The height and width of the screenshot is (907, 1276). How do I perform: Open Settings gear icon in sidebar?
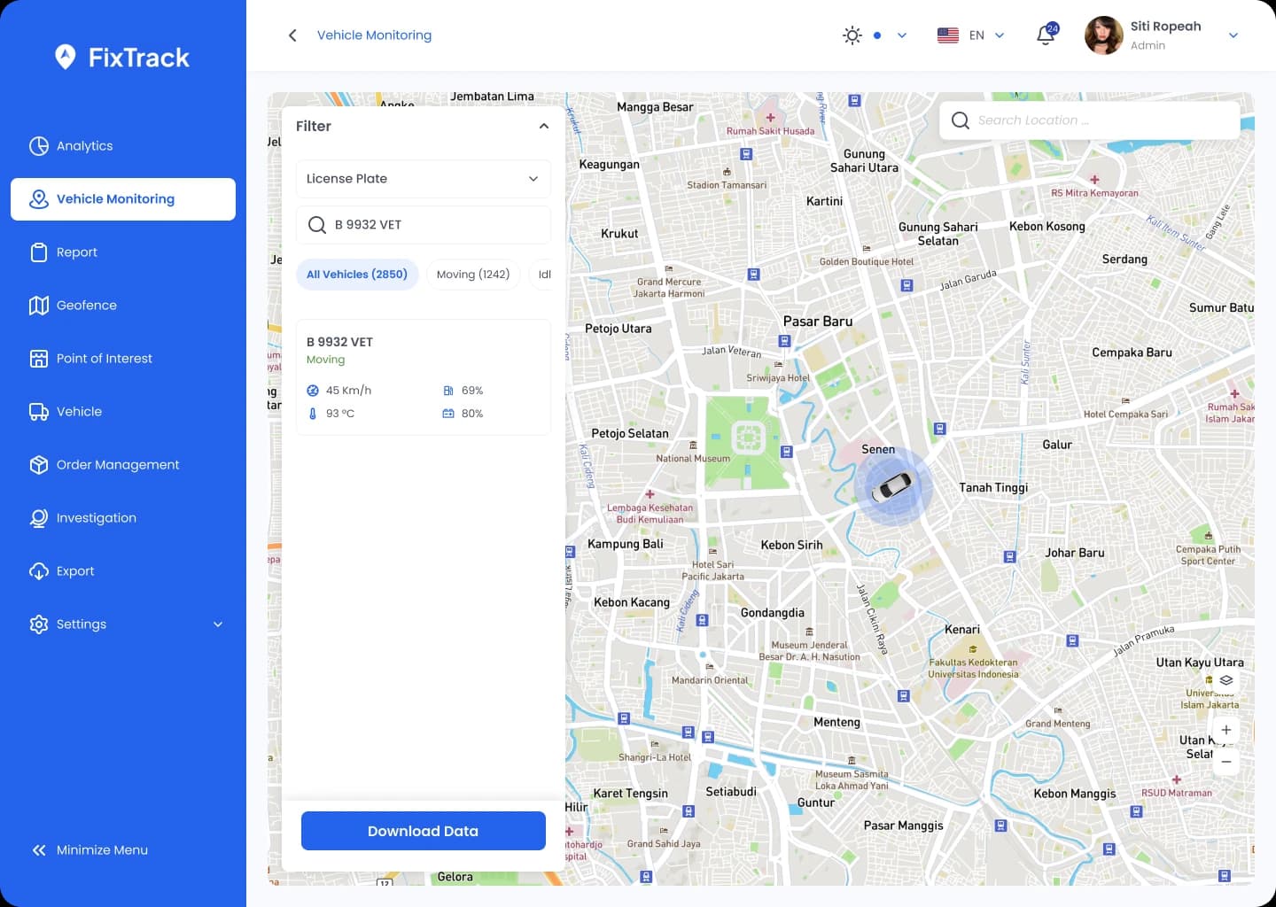point(39,624)
